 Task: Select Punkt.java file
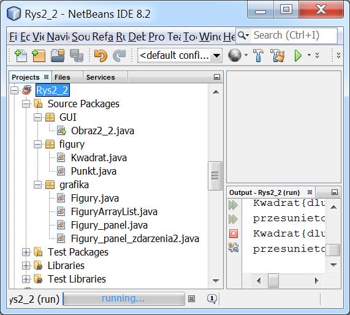[94, 171]
